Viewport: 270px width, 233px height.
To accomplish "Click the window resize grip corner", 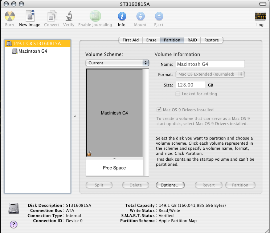I will point(267,230).
